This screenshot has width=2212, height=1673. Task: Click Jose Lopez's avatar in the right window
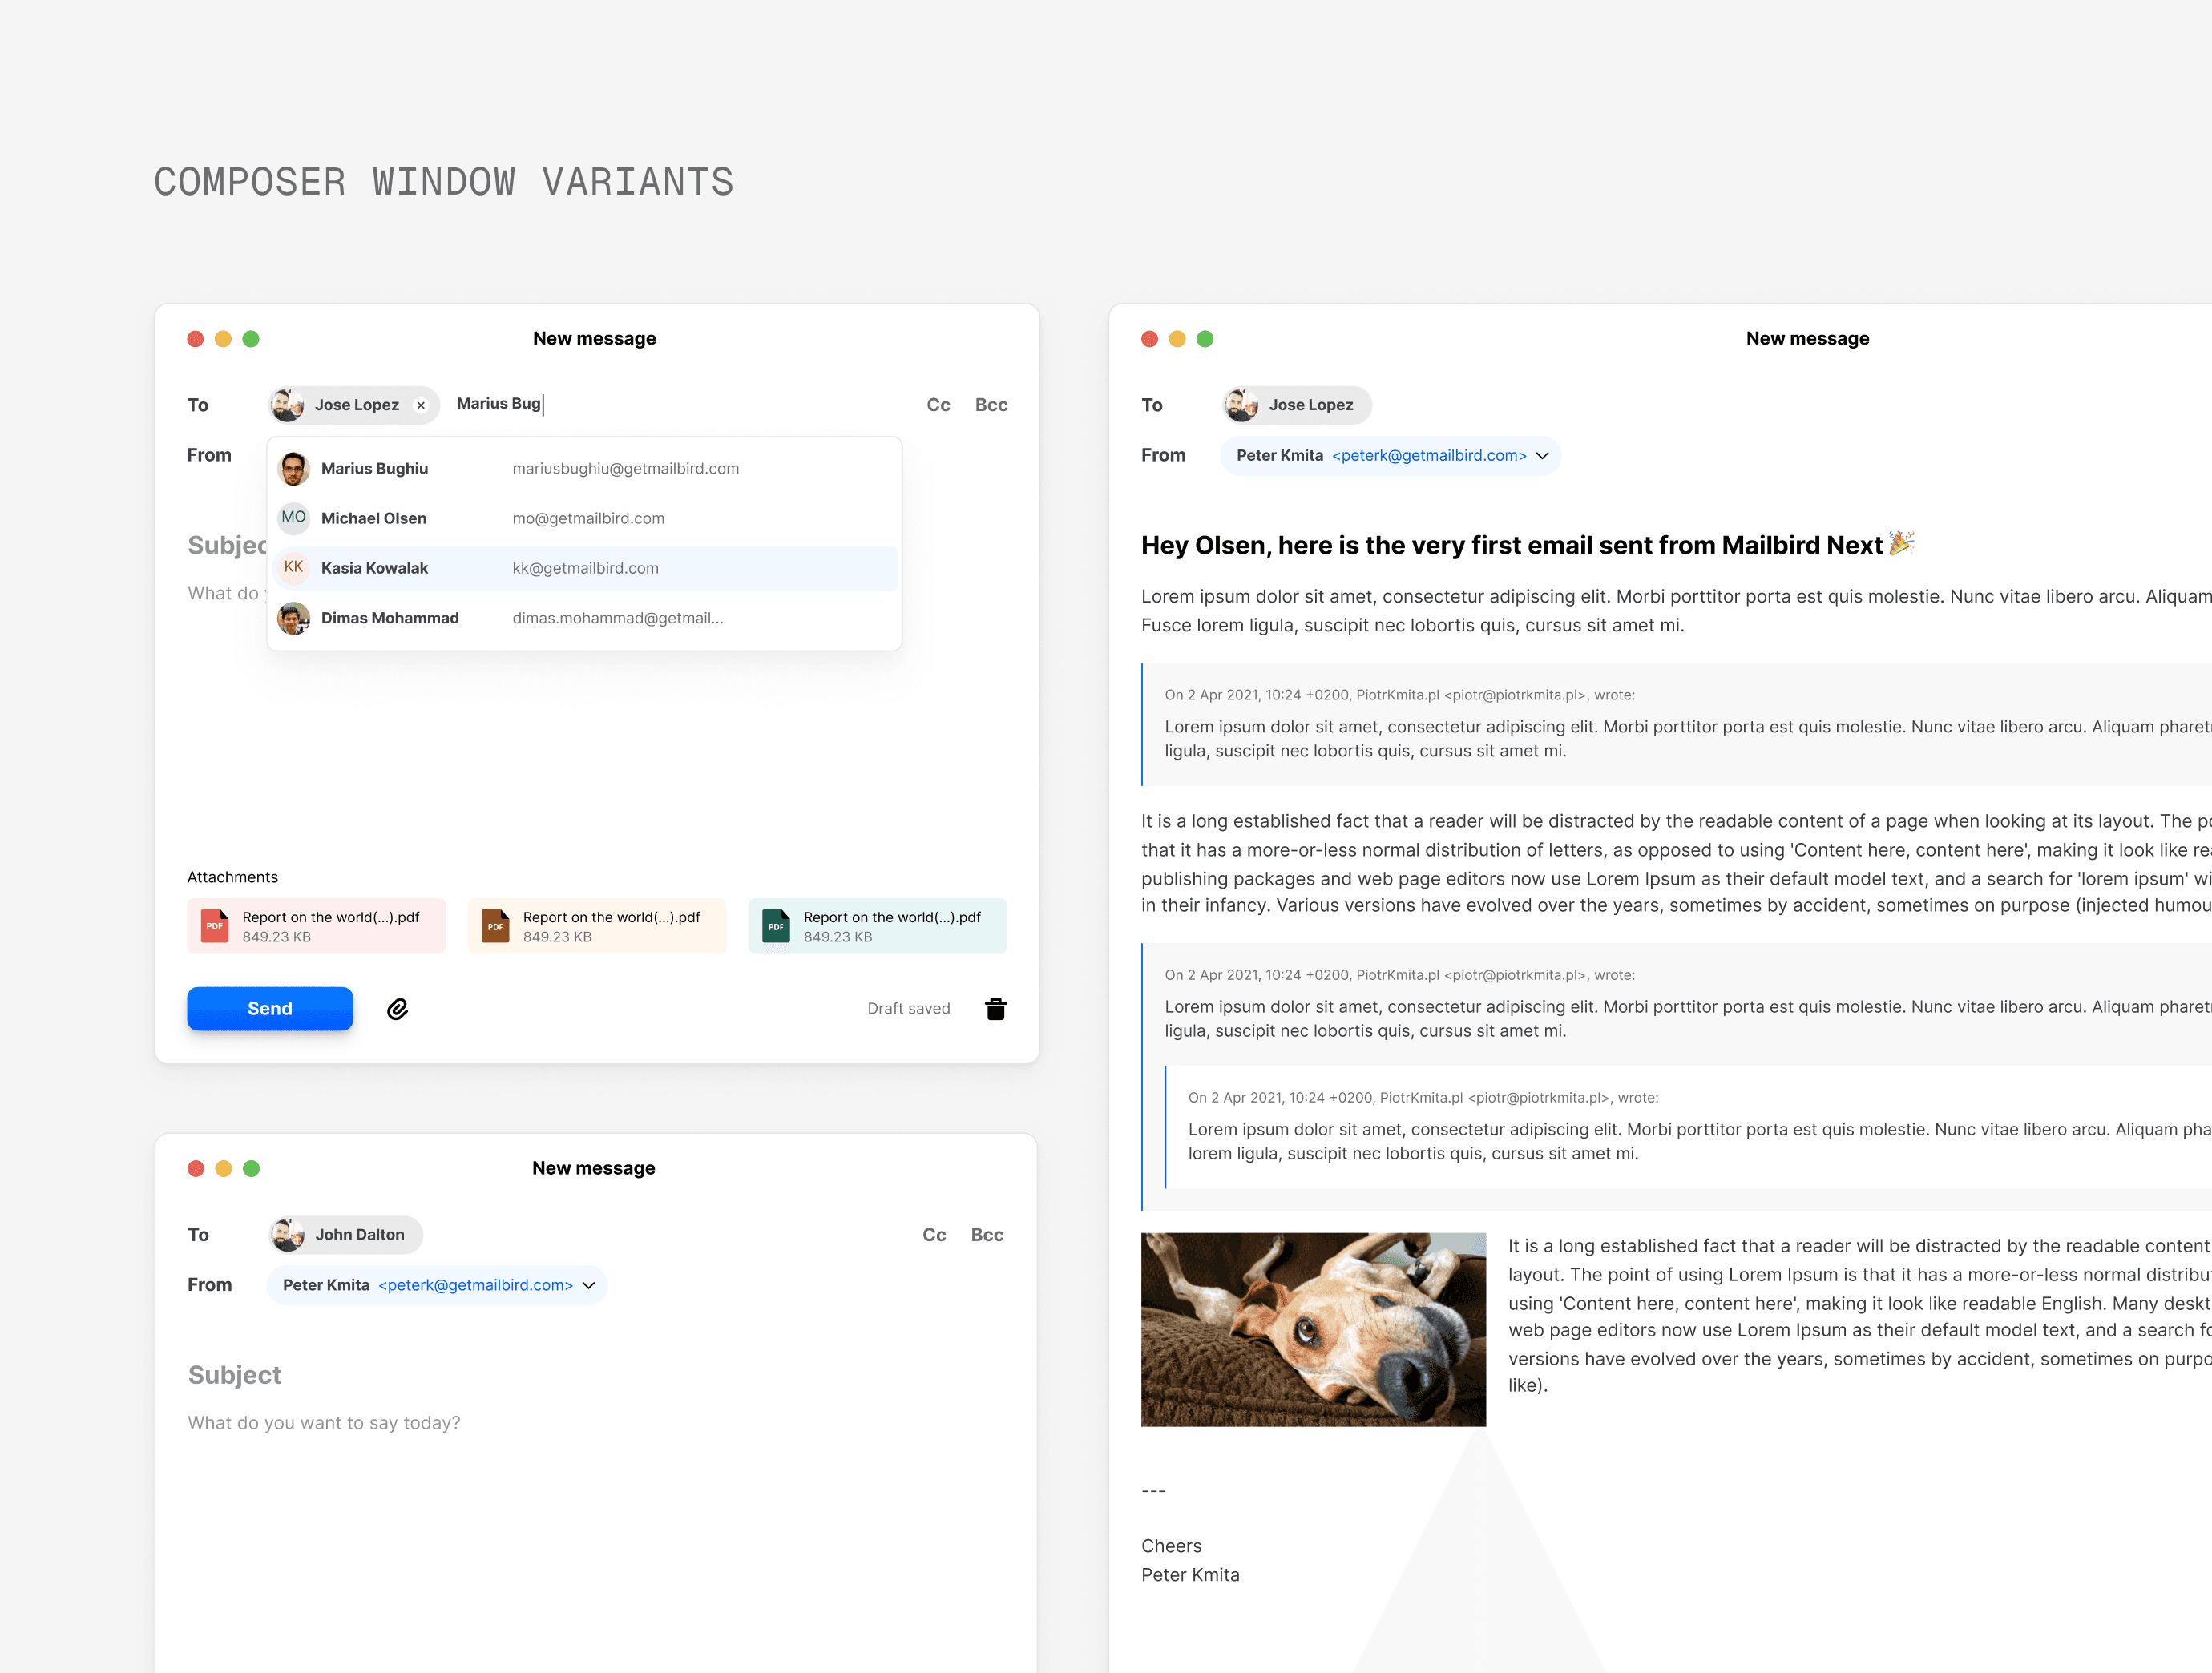point(1242,405)
